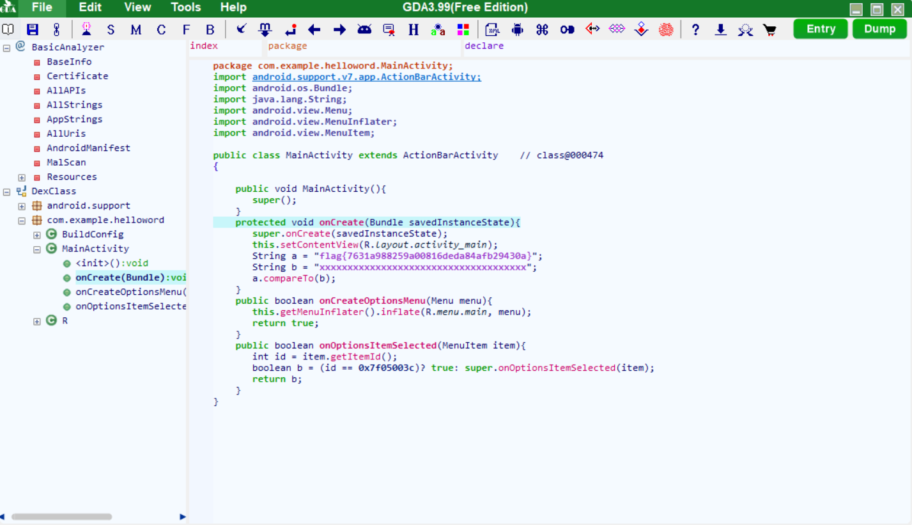Expand the R class node
912x525 pixels.
click(37, 322)
